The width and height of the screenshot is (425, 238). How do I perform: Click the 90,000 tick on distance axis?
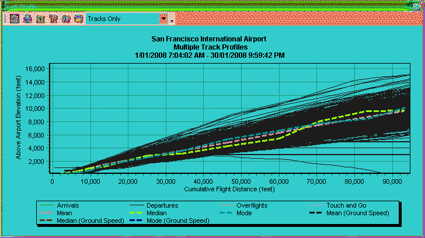click(392, 181)
